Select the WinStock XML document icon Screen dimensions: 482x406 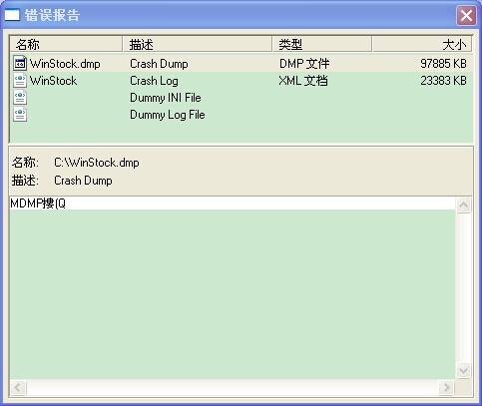pyautogui.click(x=20, y=81)
